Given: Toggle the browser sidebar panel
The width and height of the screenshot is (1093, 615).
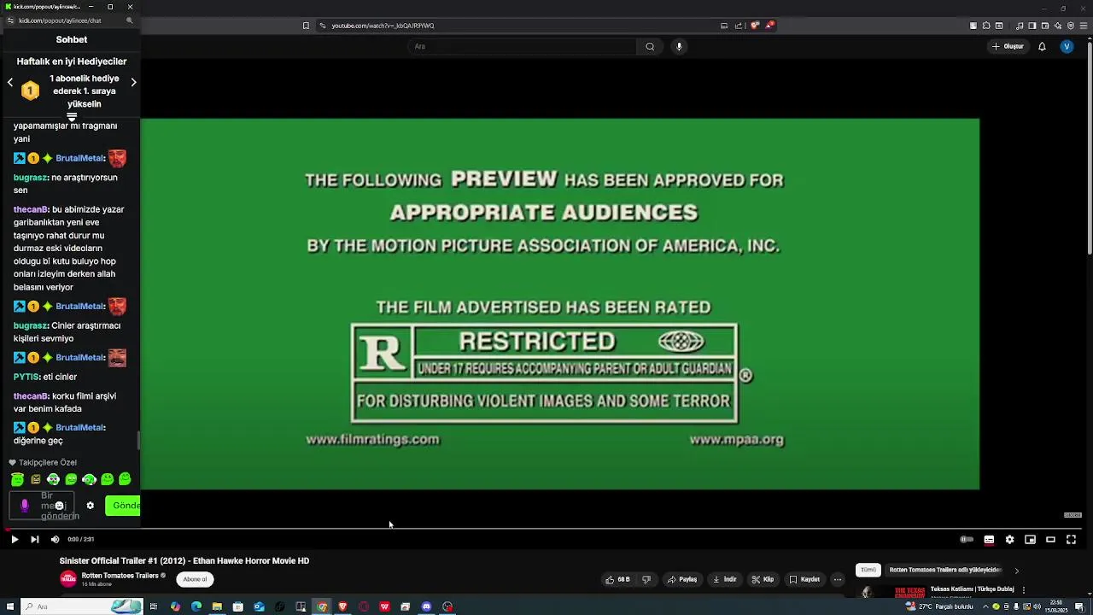Looking at the screenshot, I should click(1032, 26).
